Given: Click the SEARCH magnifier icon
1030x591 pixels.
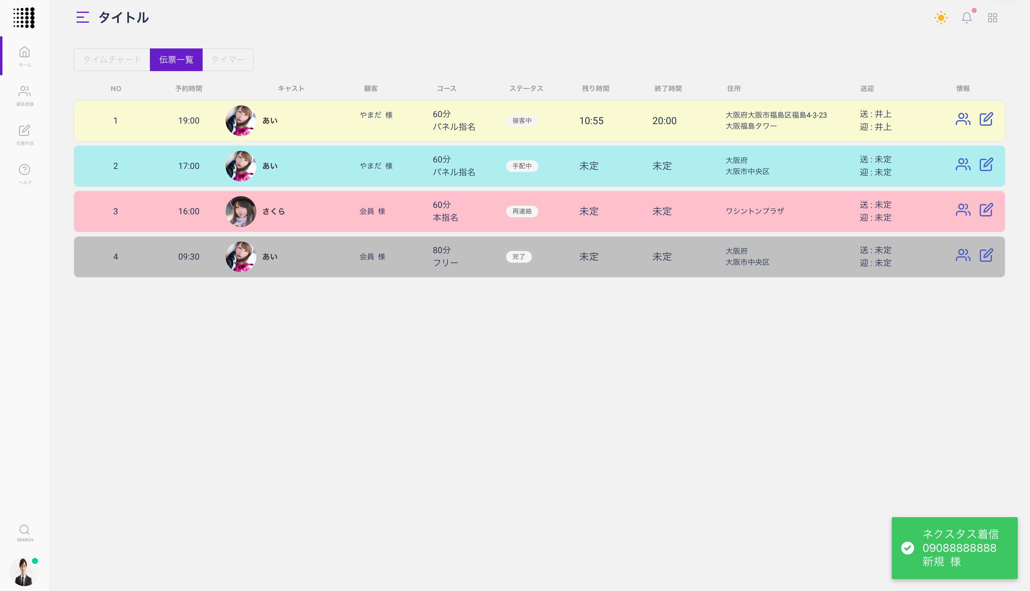Looking at the screenshot, I should coord(24,530).
